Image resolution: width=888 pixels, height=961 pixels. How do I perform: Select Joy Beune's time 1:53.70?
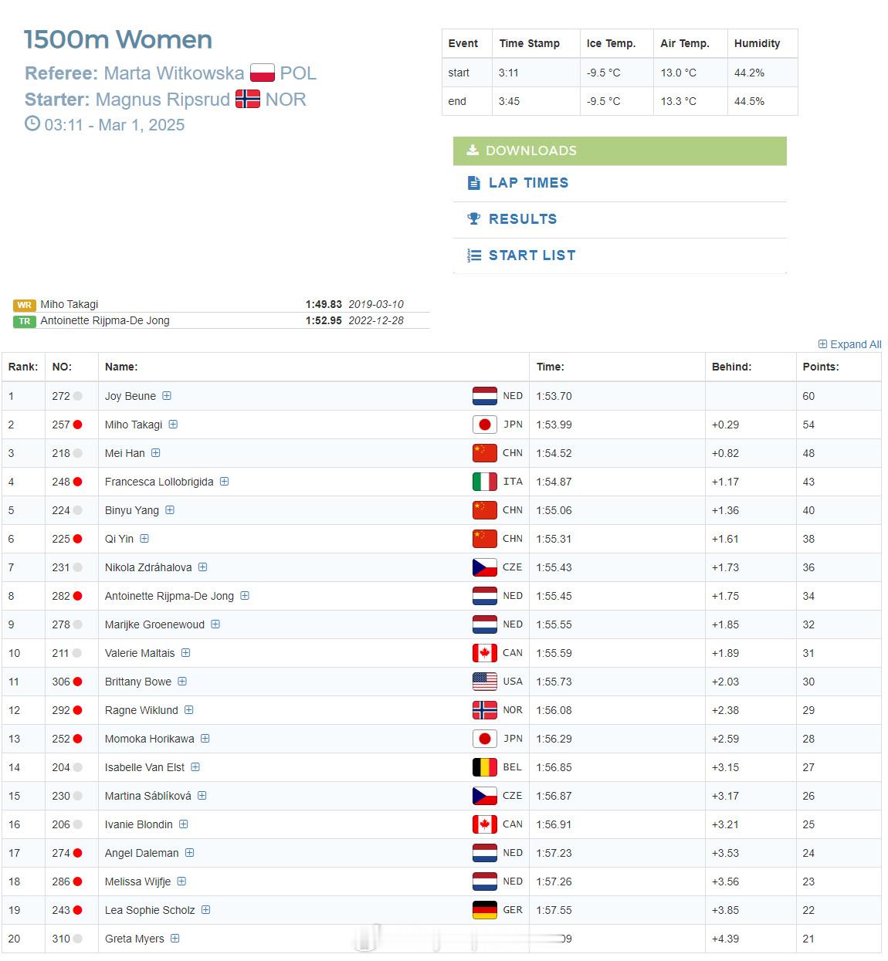pos(554,396)
